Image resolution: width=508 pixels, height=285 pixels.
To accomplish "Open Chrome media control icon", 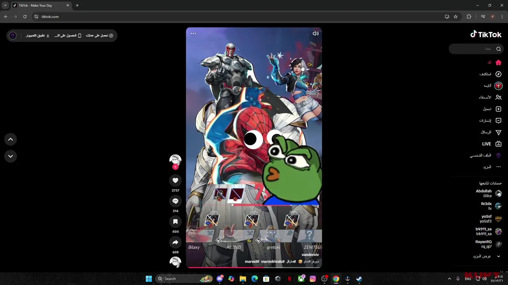I will click(483, 17).
